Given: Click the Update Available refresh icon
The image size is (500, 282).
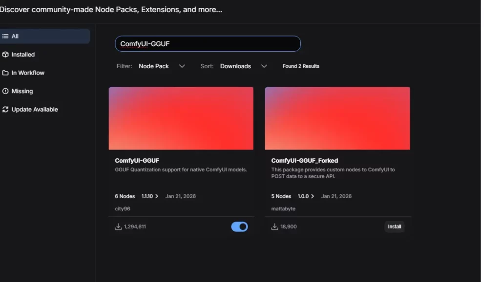Looking at the screenshot, I should [5, 110].
